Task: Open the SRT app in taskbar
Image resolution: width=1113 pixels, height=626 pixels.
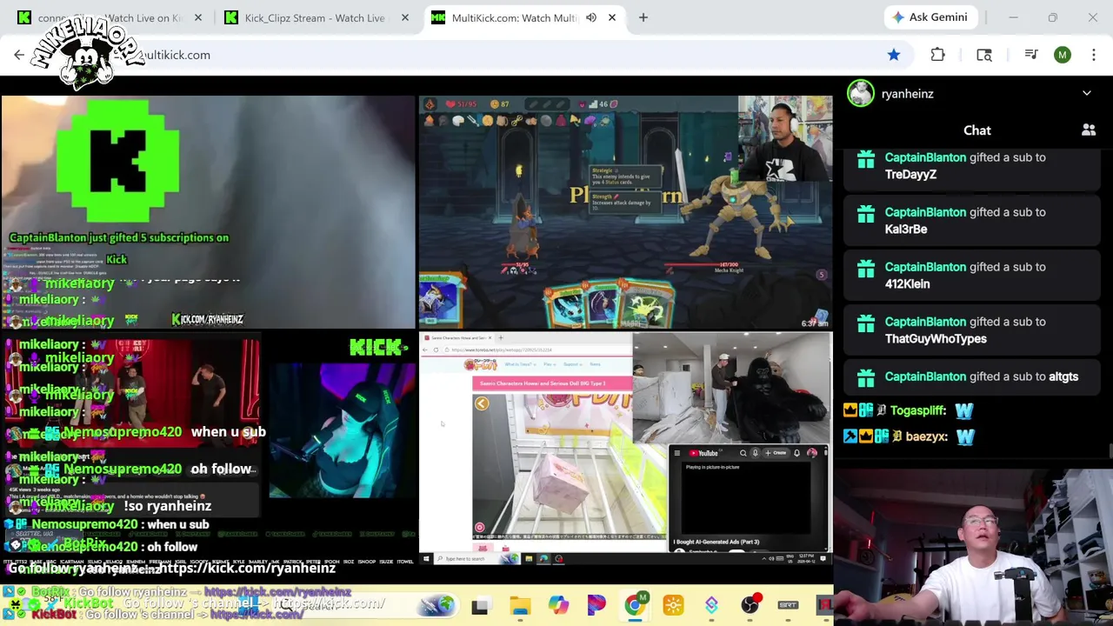Action: click(x=788, y=604)
